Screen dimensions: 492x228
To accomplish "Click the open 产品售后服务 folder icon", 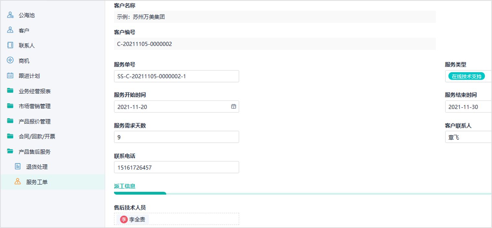I will (x=10, y=151).
